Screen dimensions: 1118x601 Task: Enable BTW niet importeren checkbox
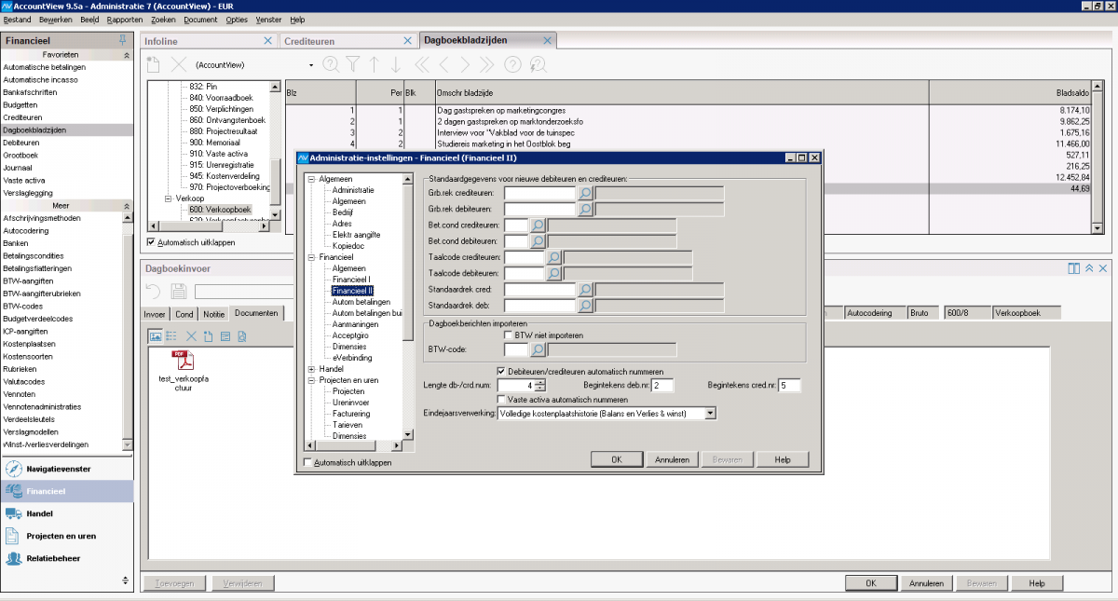coord(508,335)
